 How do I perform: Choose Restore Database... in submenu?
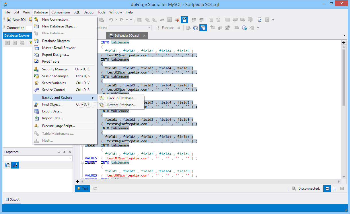(x=121, y=105)
